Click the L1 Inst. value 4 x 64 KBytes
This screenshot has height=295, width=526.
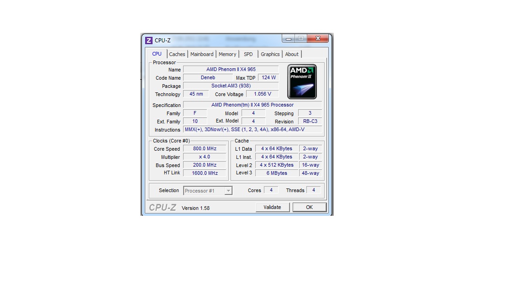pyautogui.click(x=277, y=157)
